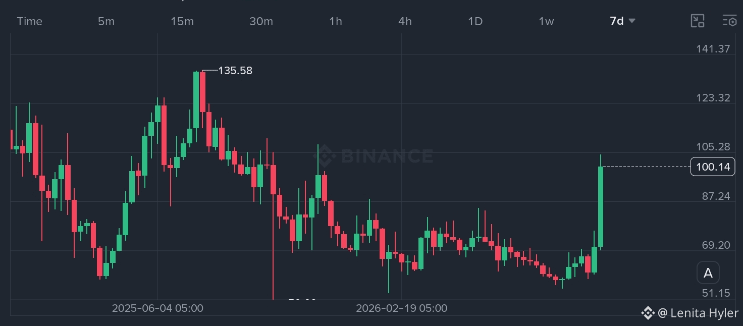Choose the 4h interval
This screenshot has width=743, height=326.
405,21
